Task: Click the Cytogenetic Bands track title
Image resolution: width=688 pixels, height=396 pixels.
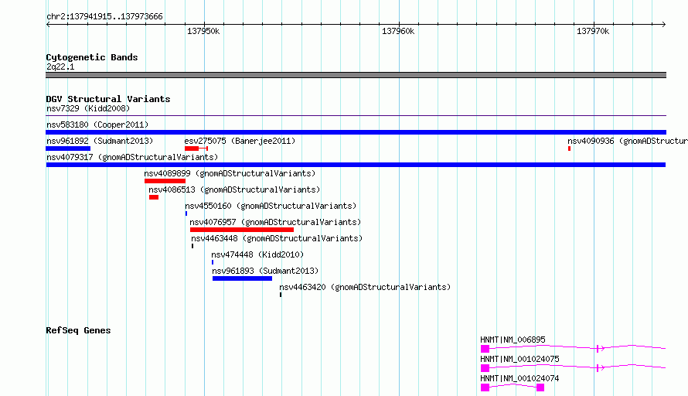Action: (x=92, y=57)
